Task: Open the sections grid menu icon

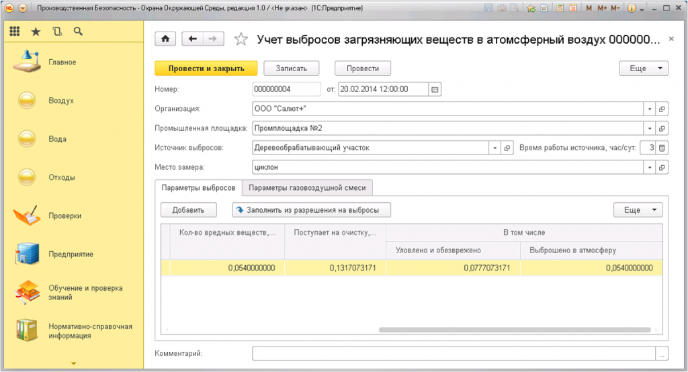Action: coord(15,32)
